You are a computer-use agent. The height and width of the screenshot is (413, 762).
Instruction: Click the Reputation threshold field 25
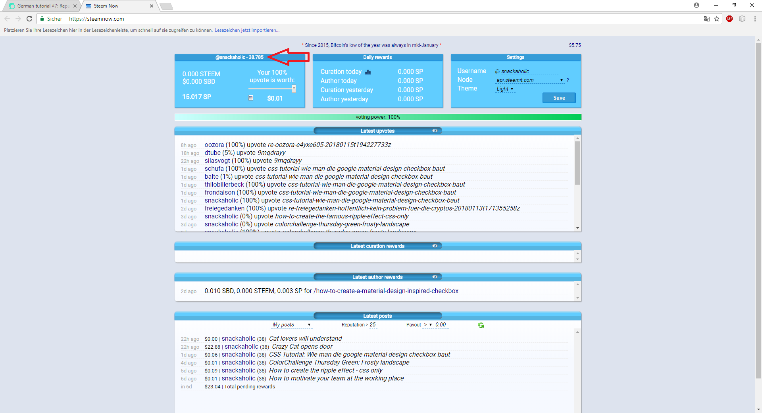tap(373, 325)
